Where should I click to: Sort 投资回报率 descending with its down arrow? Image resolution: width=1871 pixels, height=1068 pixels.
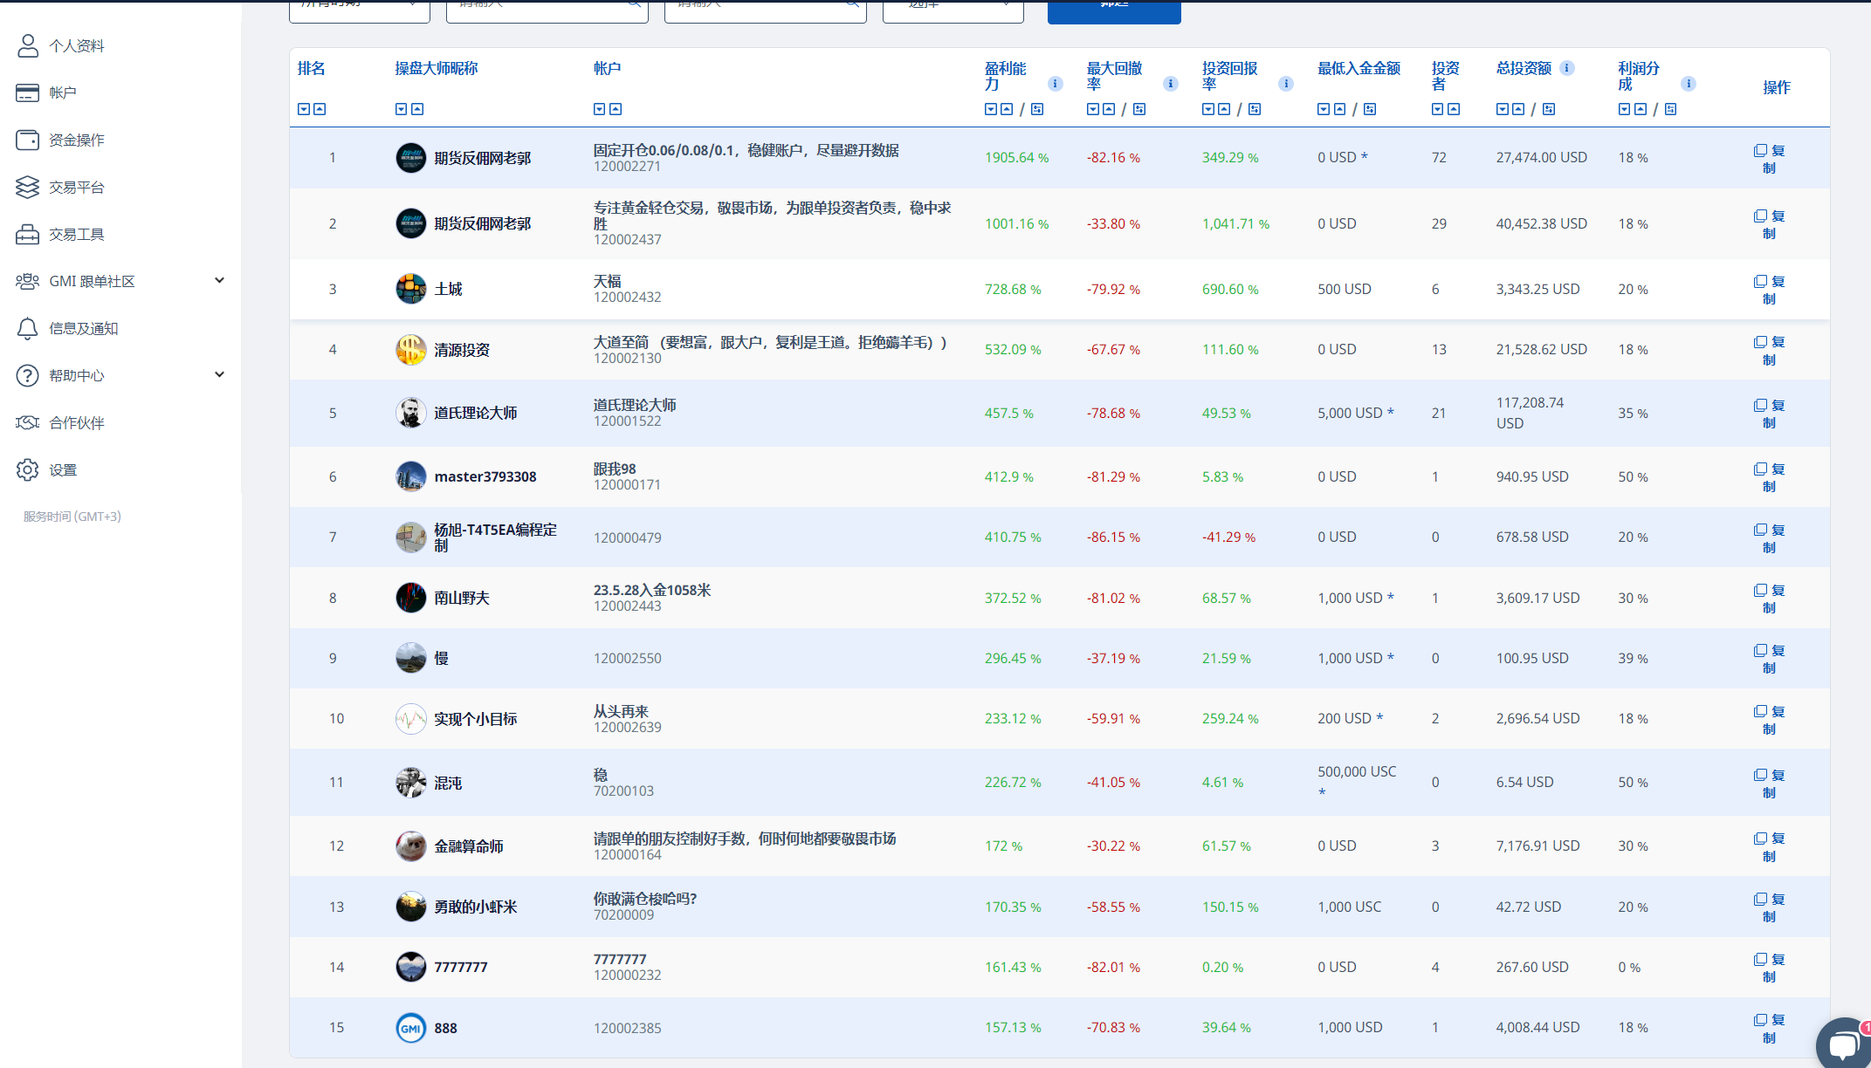pyautogui.click(x=1208, y=108)
